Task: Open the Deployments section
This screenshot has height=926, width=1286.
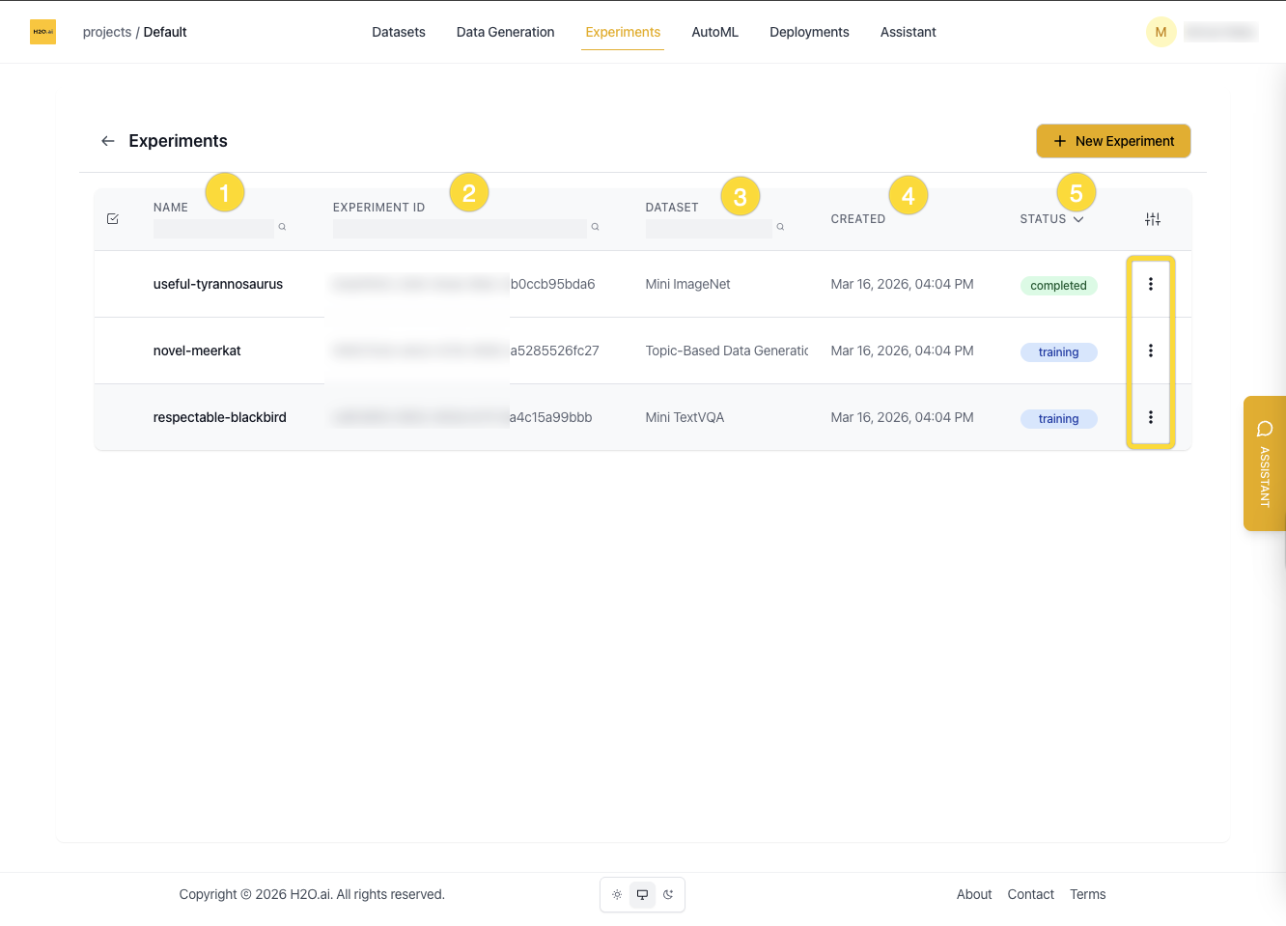Action: 809,32
